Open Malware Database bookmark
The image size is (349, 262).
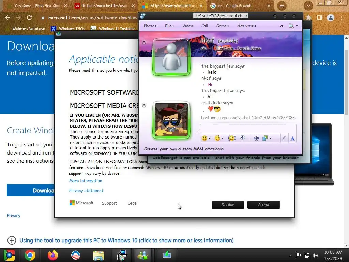(x=26, y=29)
